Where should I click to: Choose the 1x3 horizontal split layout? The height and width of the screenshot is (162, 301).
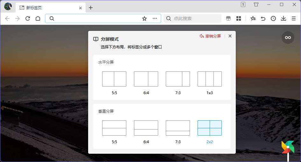(x=210, y=79)
